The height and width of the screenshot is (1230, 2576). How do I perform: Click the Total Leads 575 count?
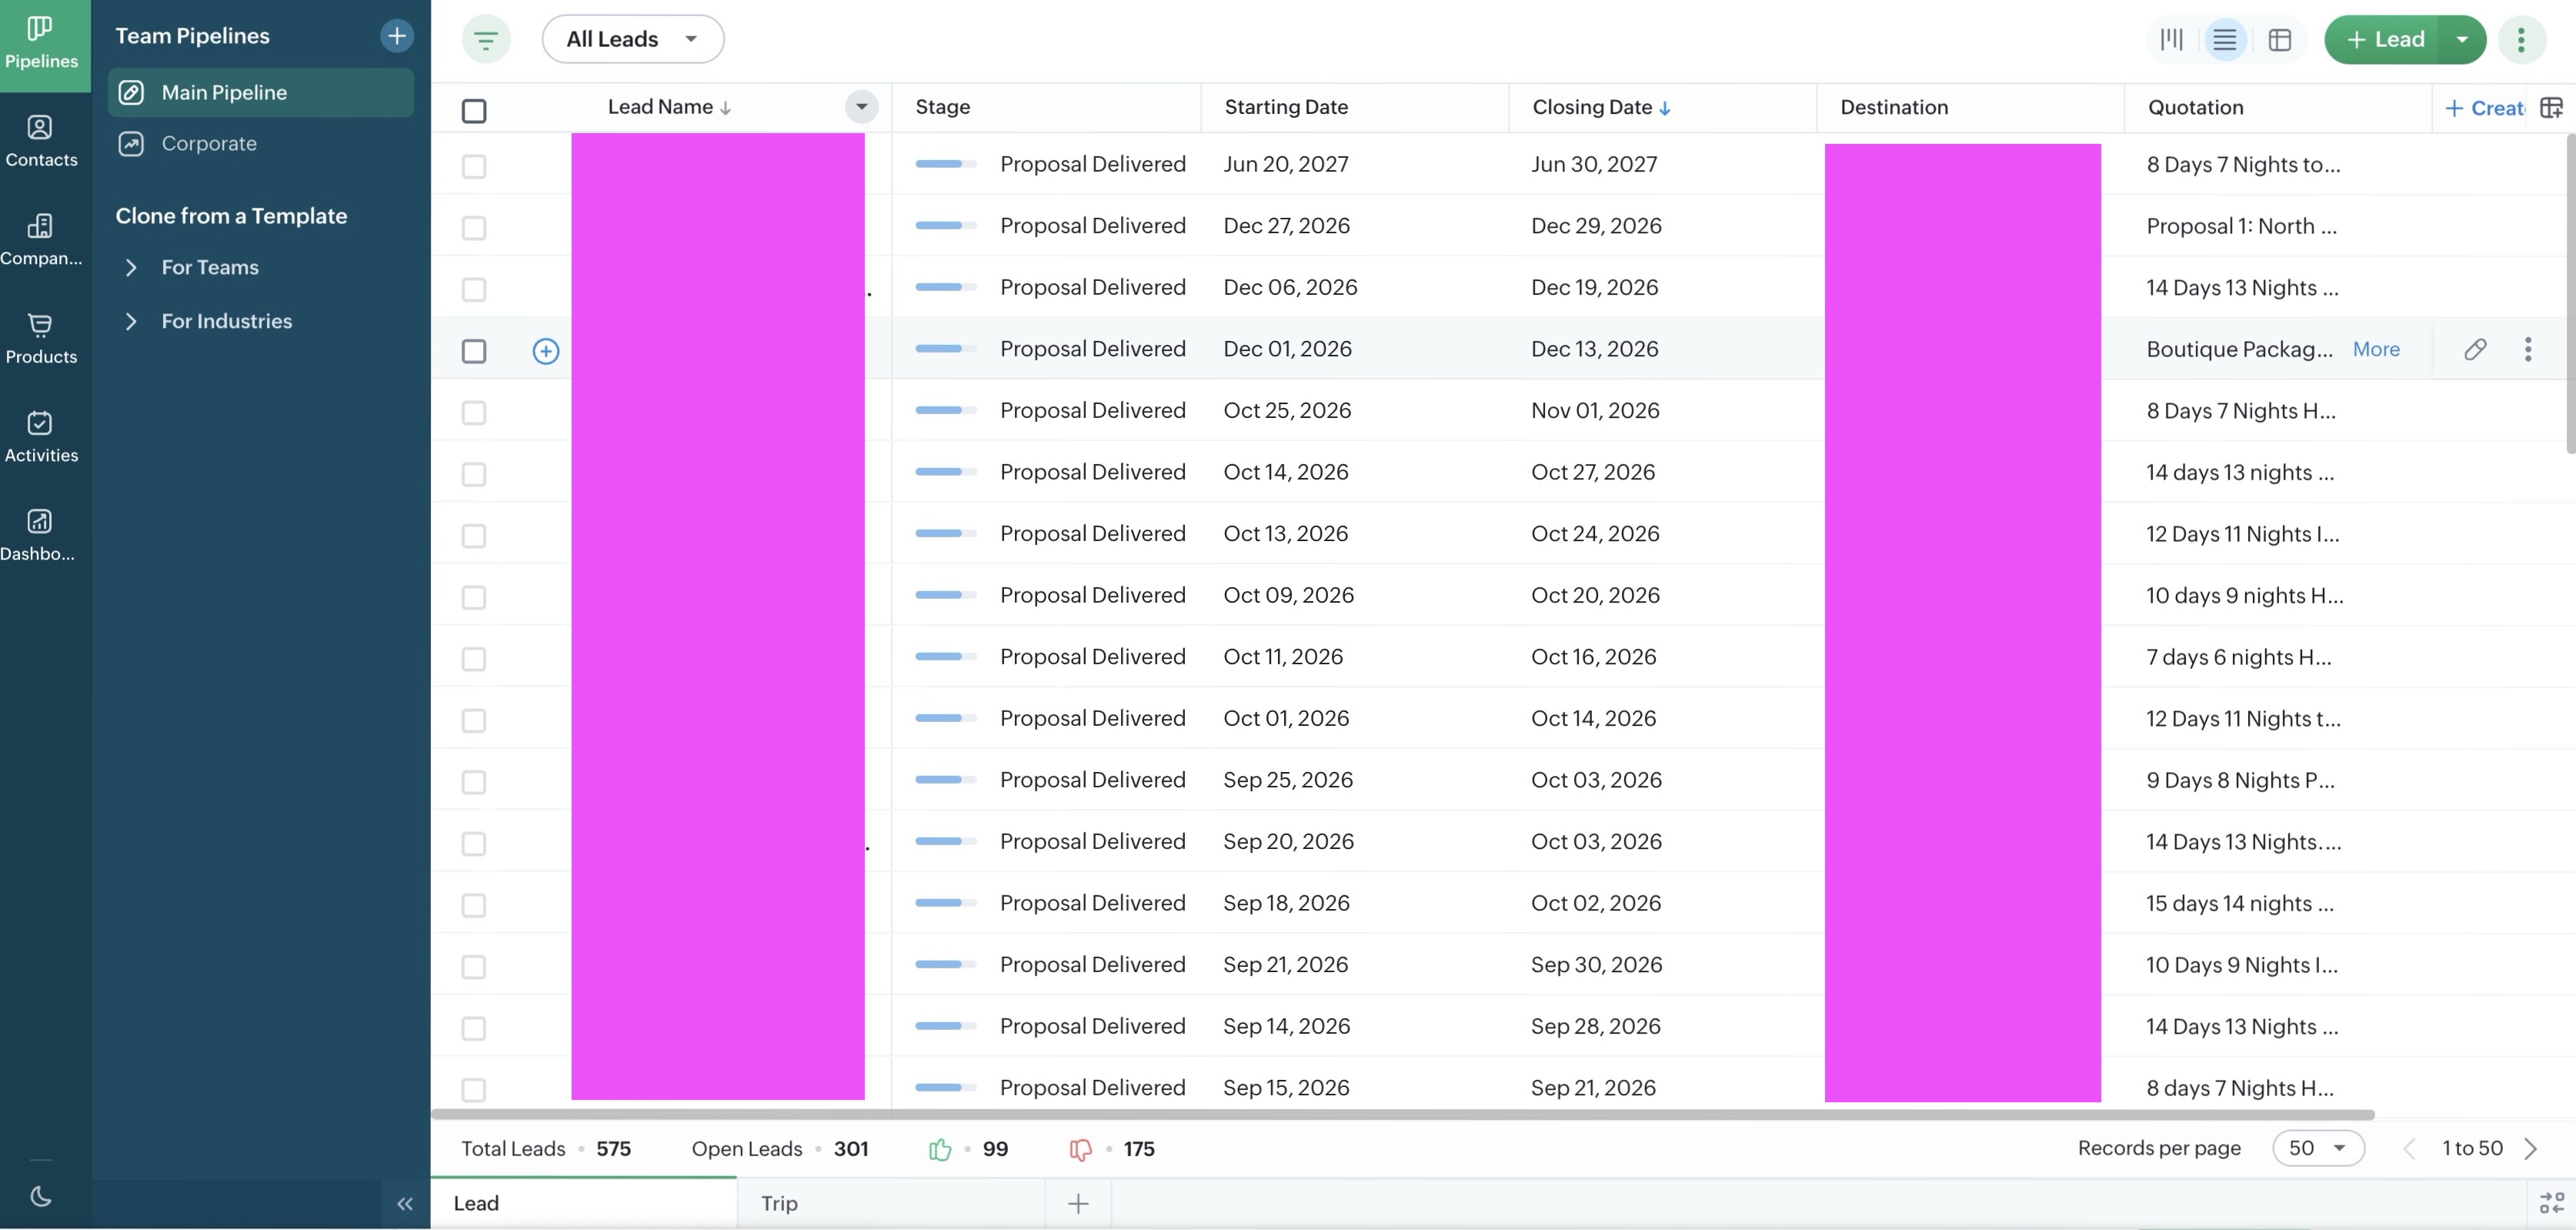546,1149
